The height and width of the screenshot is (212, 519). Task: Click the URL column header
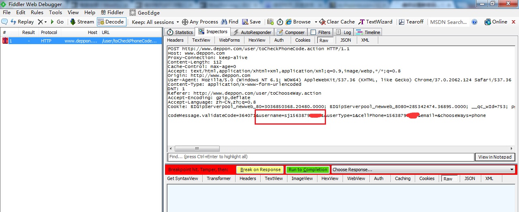click(131, 32)
